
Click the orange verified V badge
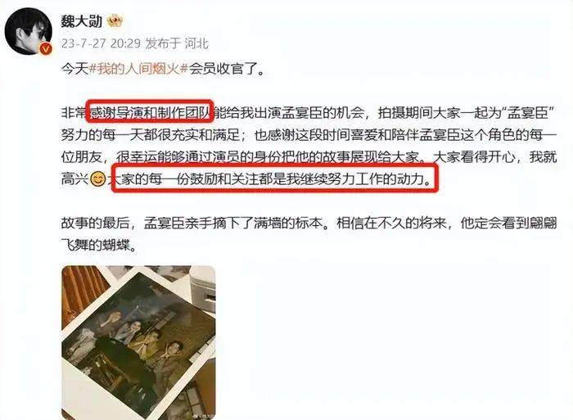point(46,48)
